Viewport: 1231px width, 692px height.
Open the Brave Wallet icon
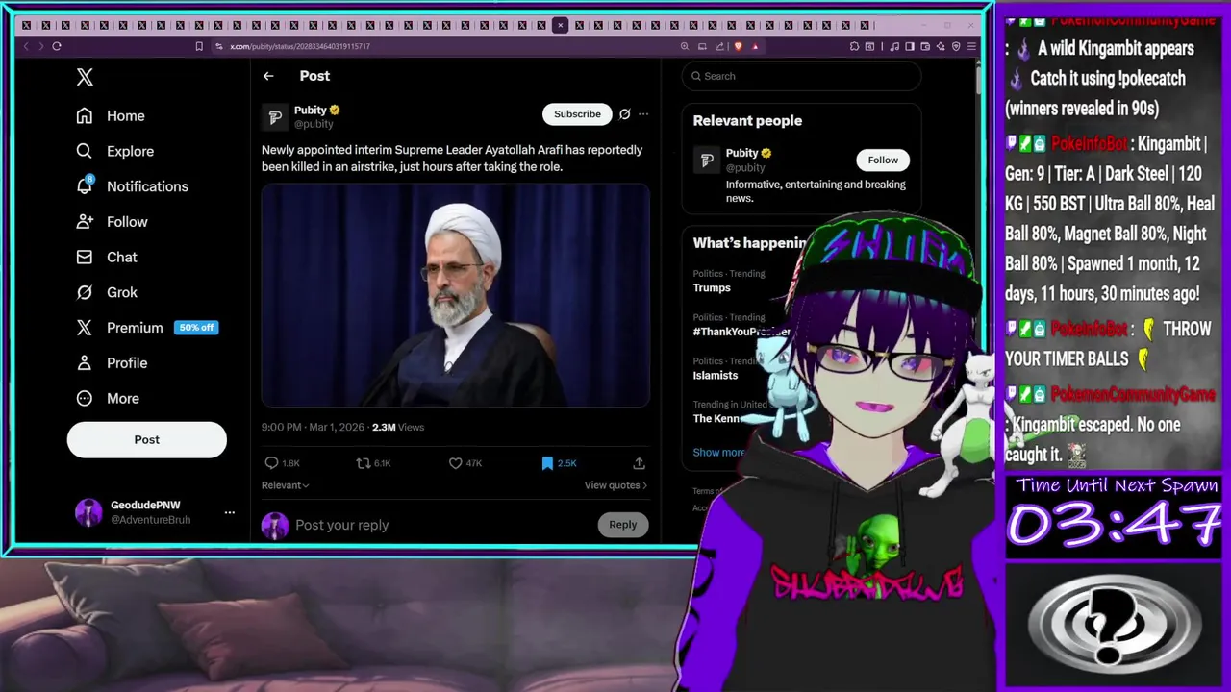pos(925,46)
